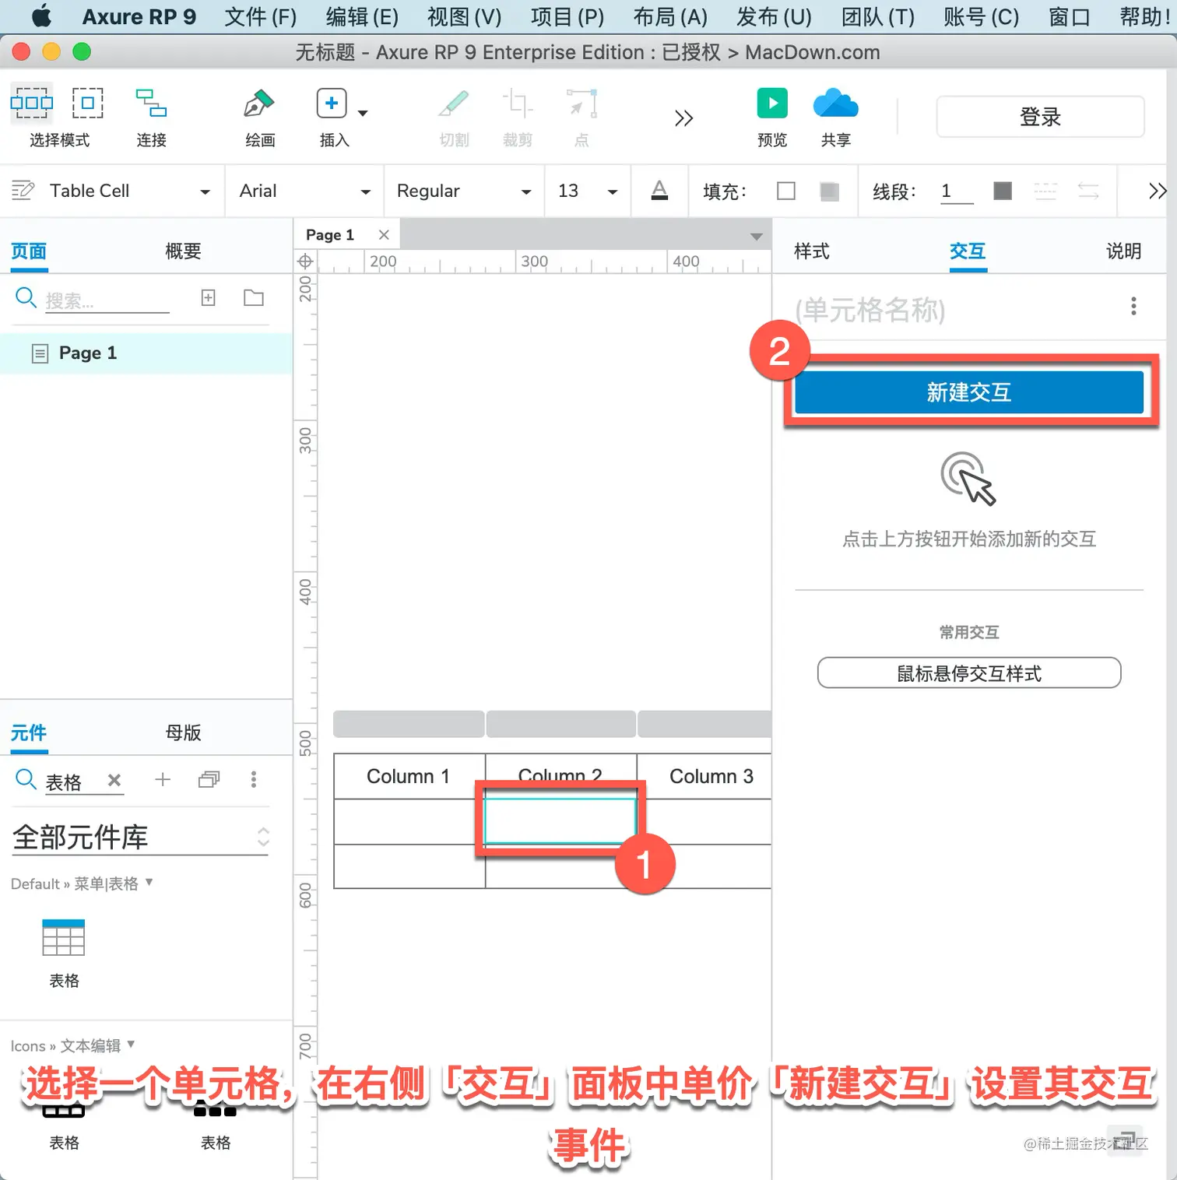Click the library duplicate windows icon
This screenshot has height=1180, width=1177.
(x=209, y=779)
